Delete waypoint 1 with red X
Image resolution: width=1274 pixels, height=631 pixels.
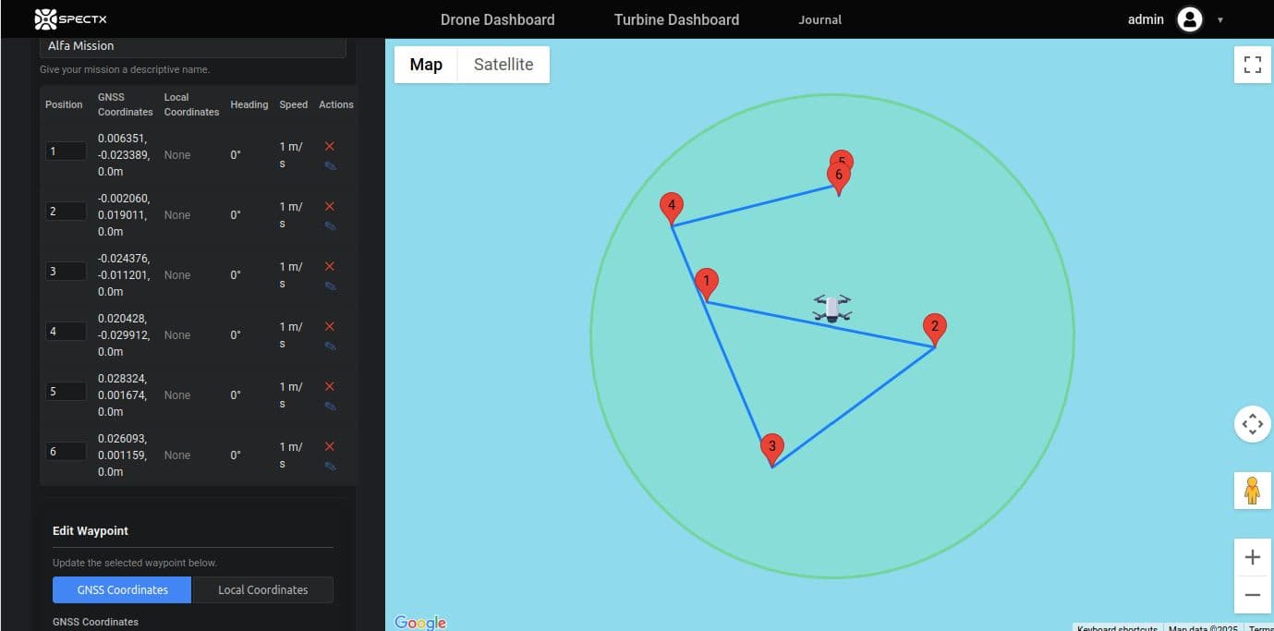tap(330, 146)
